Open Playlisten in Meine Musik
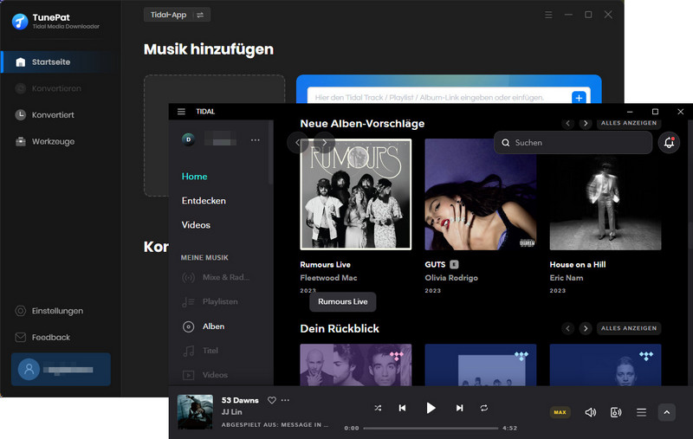Screen dimensions: 693x439 pos(210,301)
